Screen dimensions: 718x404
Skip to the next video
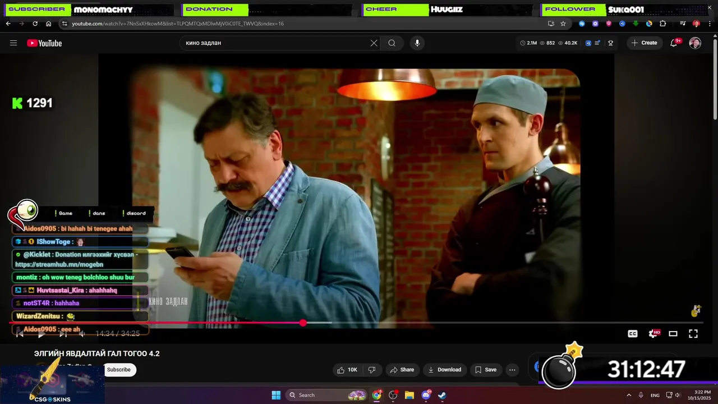coord(63,334)
